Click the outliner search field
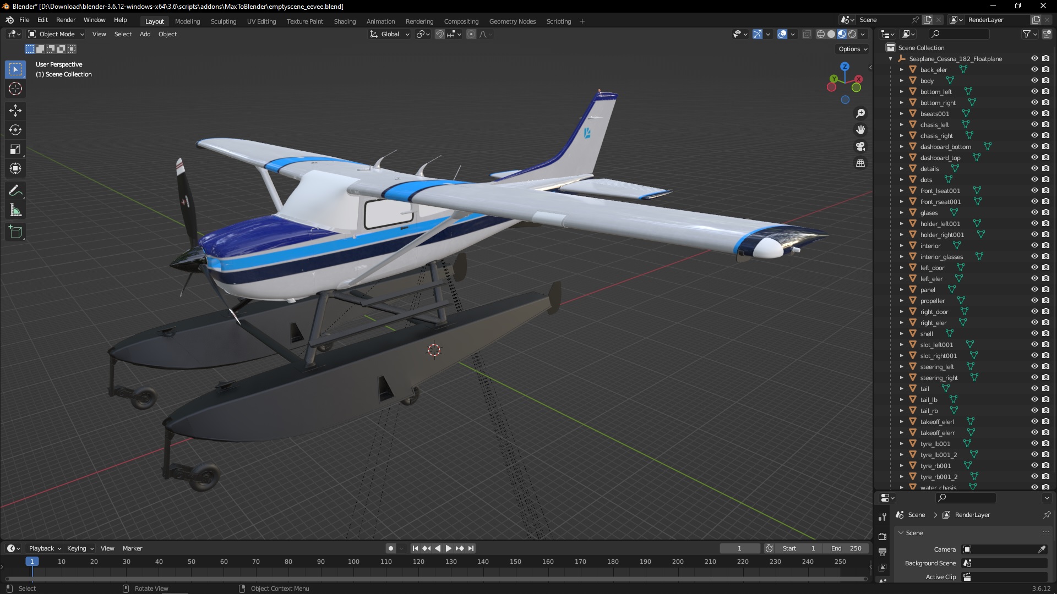Image resolution: width=1057 pixels, height=594 pixels. click(958, 34)
